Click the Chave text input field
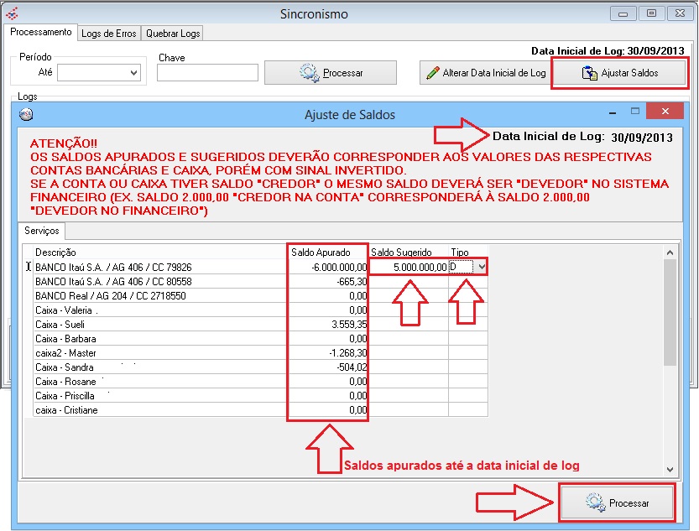 click(x=207, y=73)
